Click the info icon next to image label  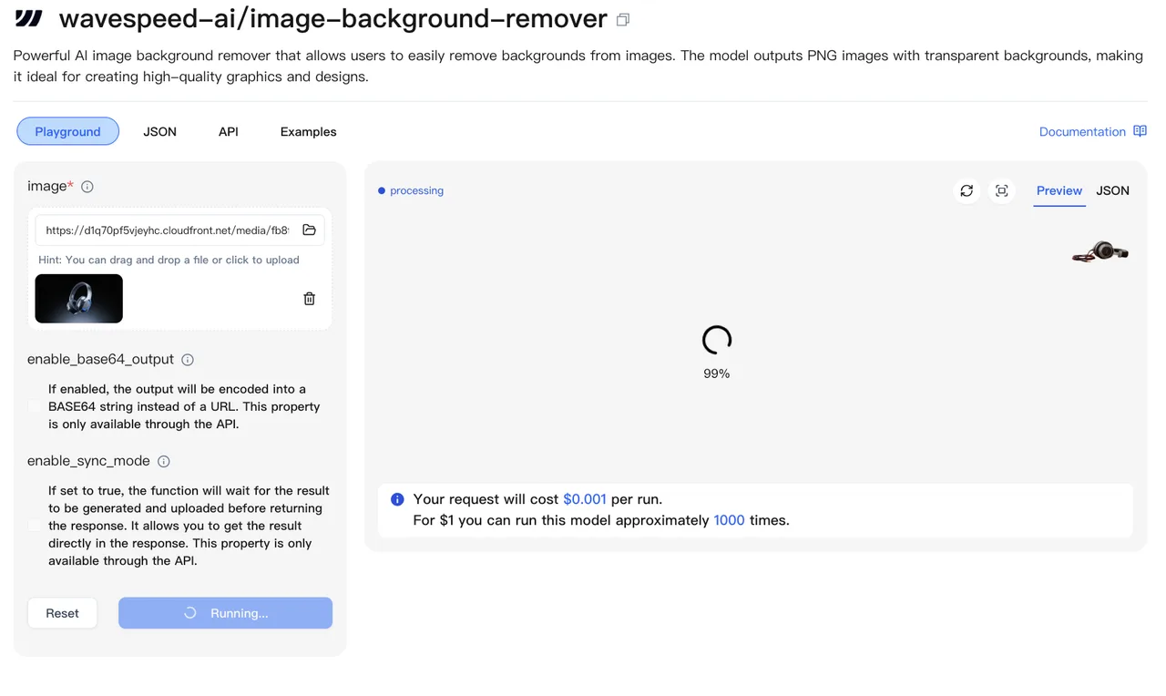pos(87,187)
